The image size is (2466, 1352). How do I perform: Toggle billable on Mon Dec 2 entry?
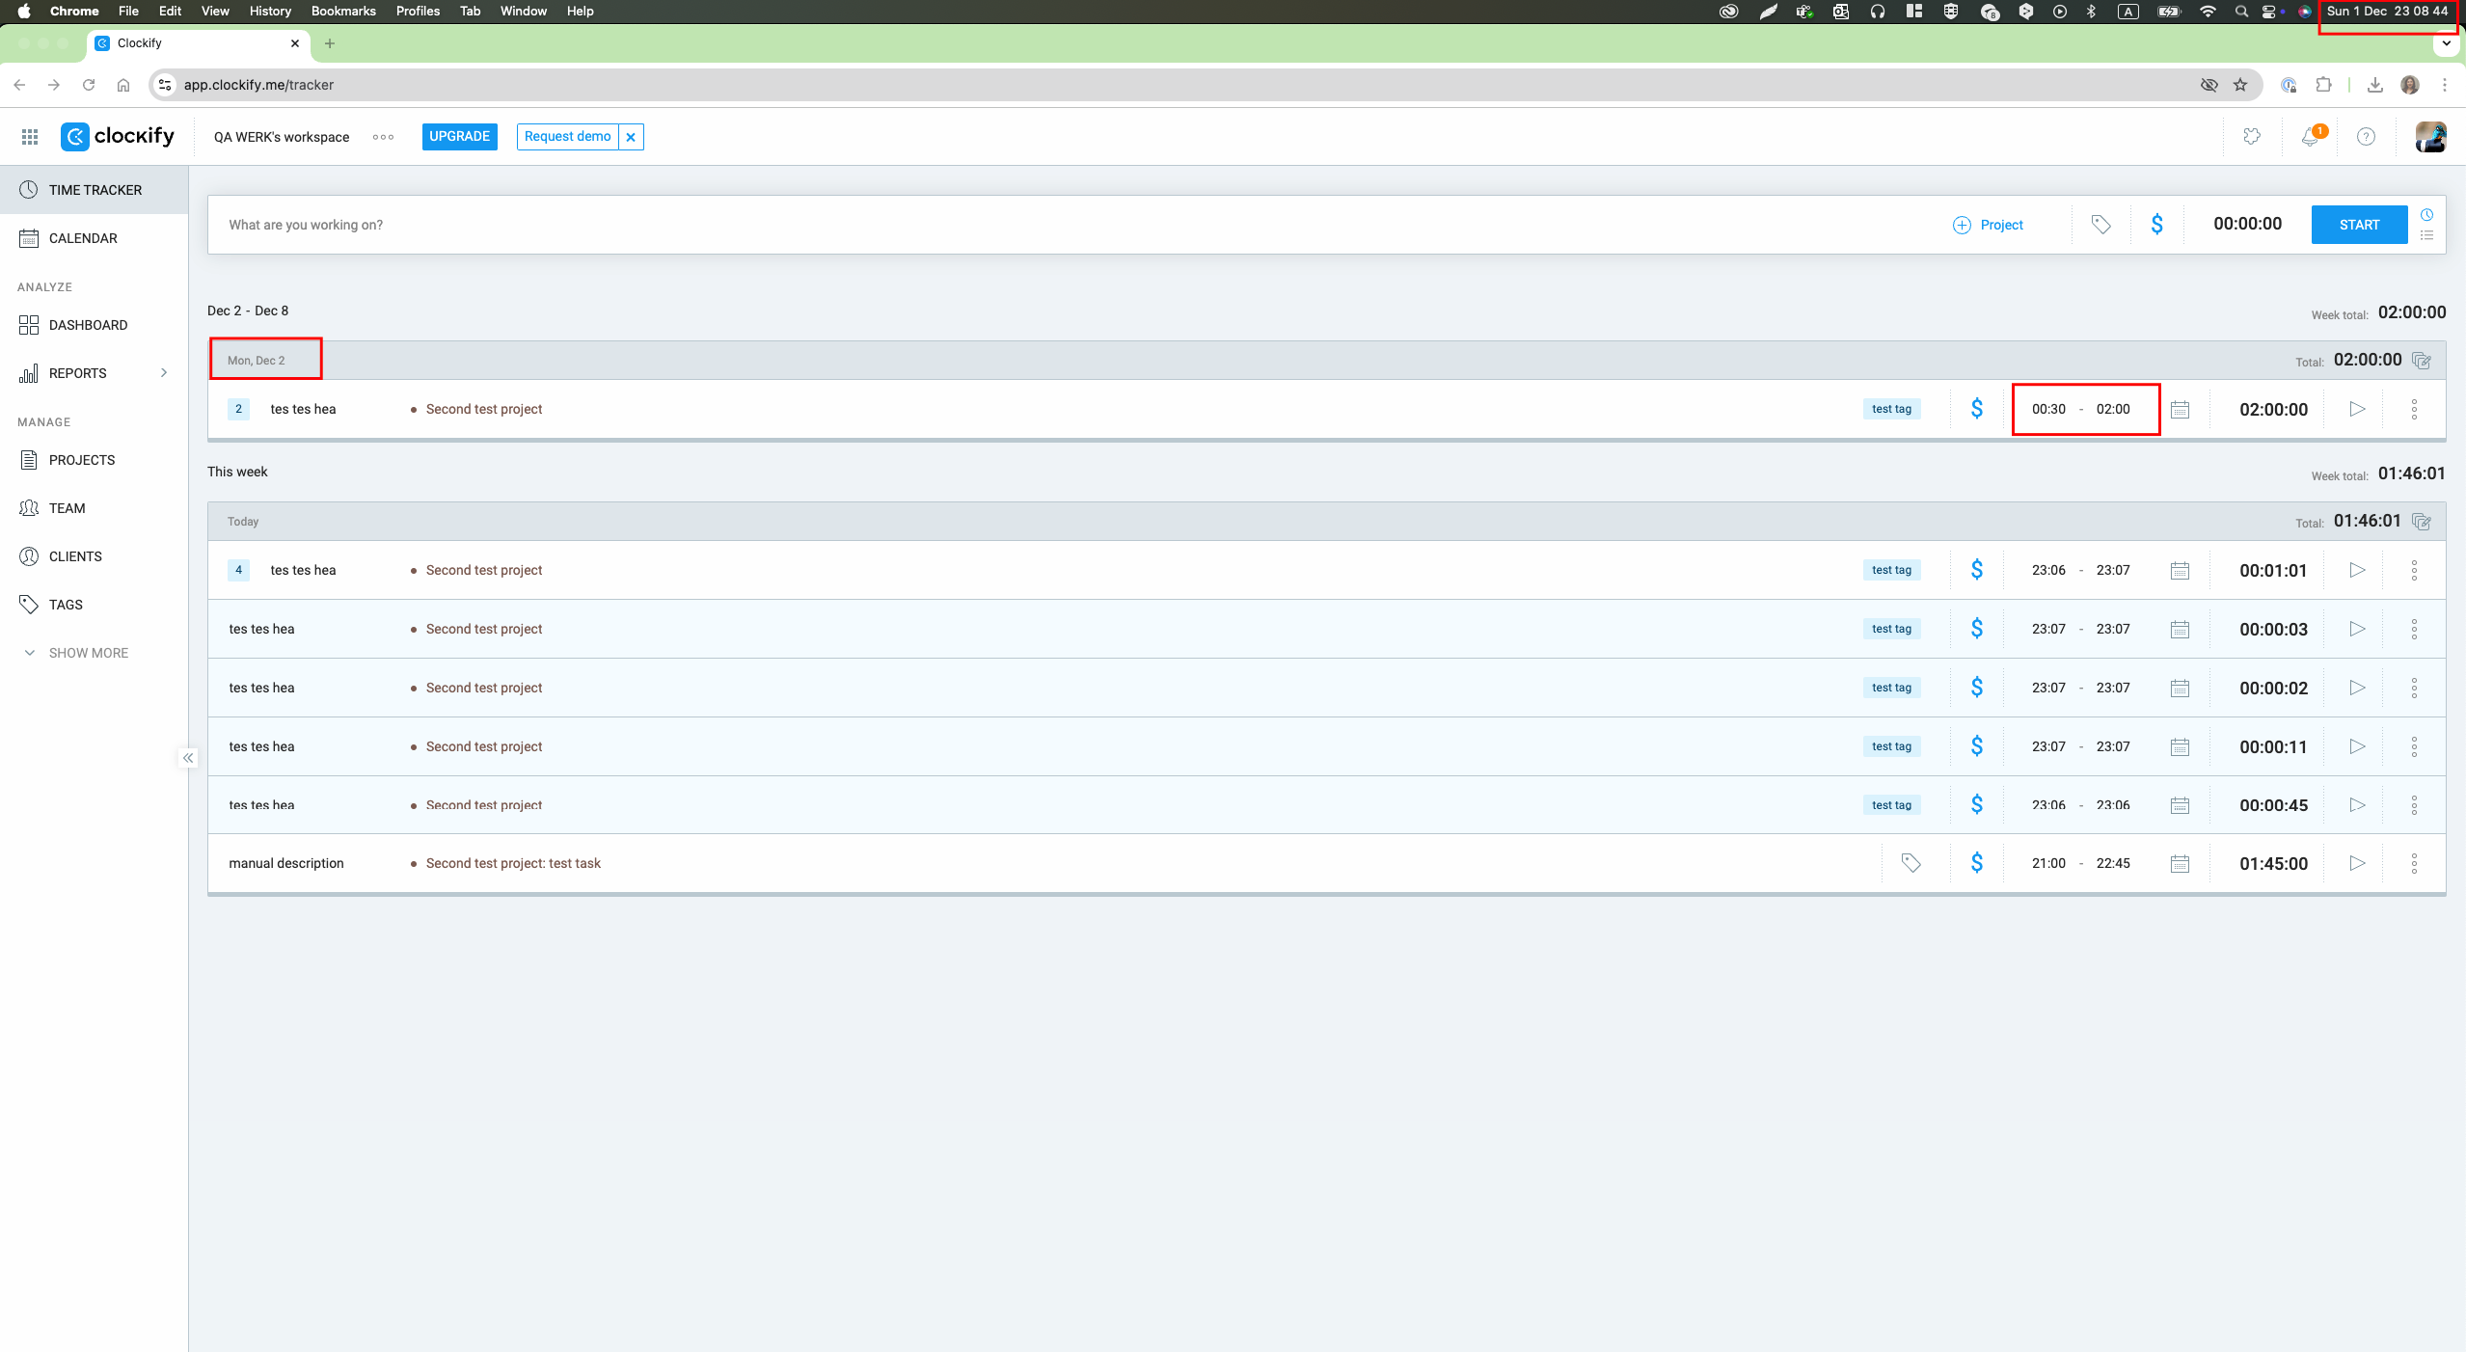1977,409
